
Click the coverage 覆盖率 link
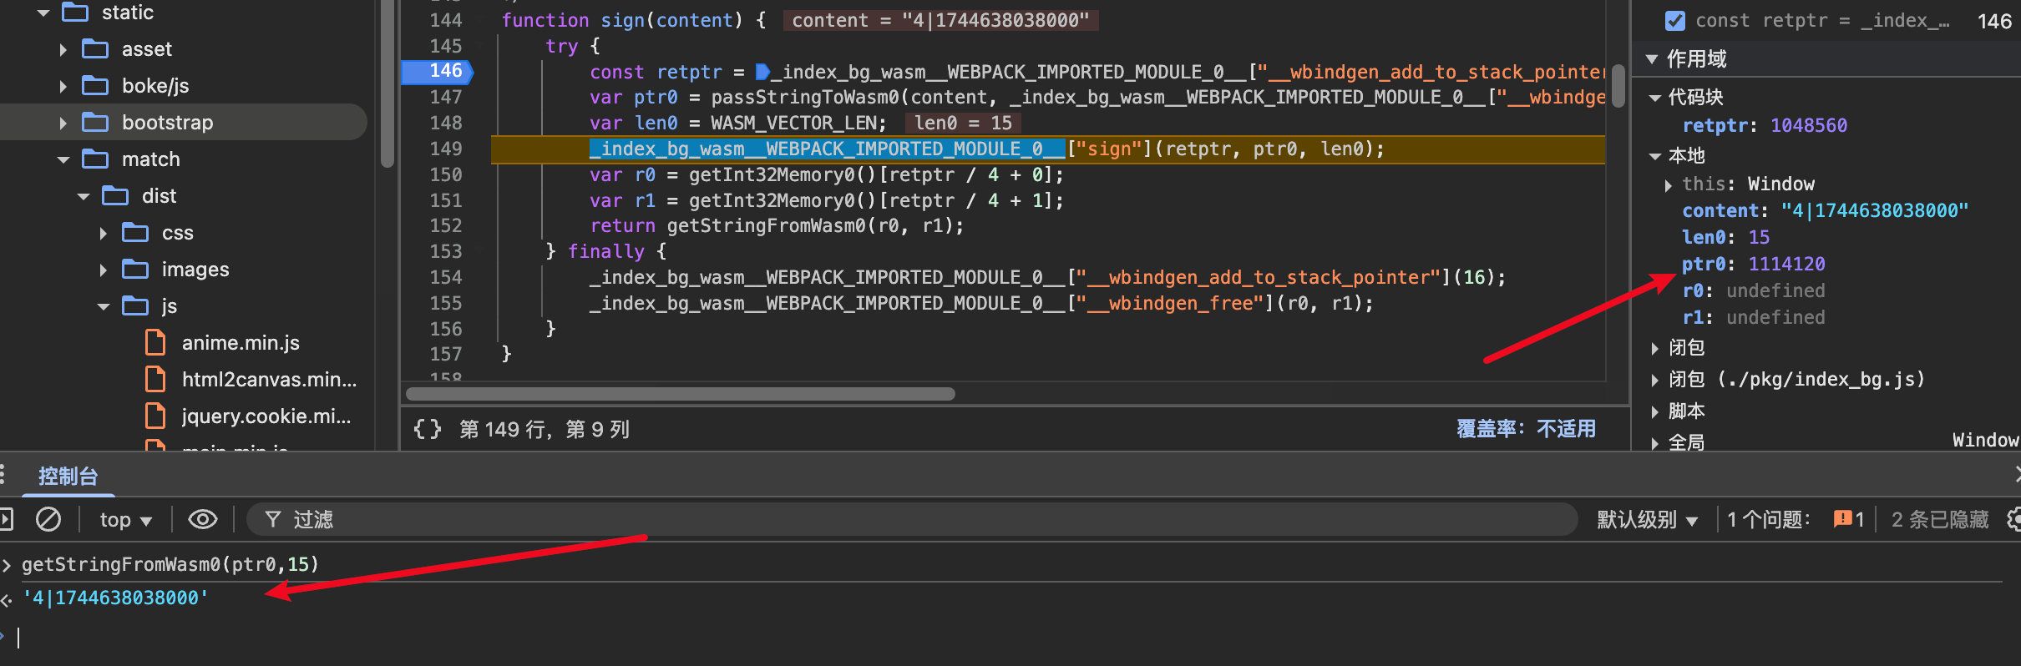coord(1525,429)
